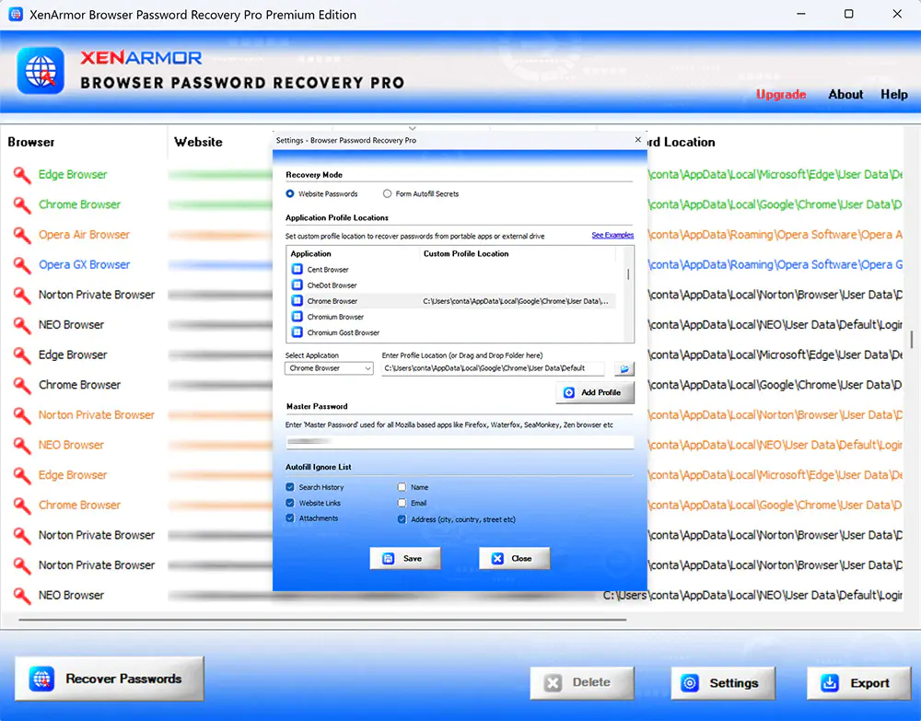The height and width of the screenshot is (721, 921).
Task: Click the floppy disk icon on Save button
Action: (x=389, y=558)
